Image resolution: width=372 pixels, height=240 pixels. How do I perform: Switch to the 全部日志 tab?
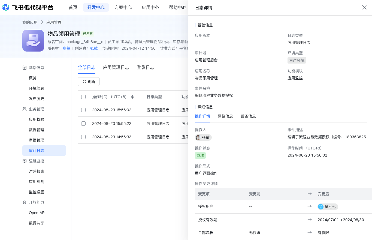[87, 68]
